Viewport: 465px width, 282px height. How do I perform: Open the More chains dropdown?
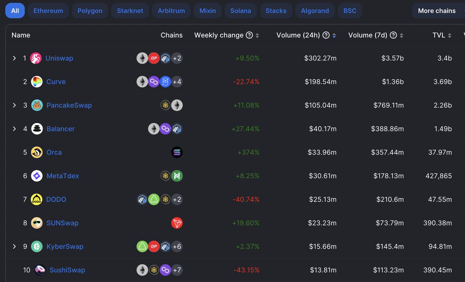coord(439,11)
